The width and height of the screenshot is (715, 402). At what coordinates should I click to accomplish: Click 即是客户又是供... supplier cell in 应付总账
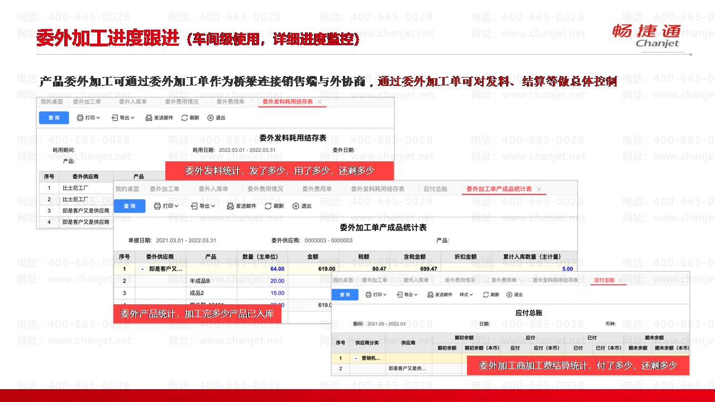[x=408, y=368]
